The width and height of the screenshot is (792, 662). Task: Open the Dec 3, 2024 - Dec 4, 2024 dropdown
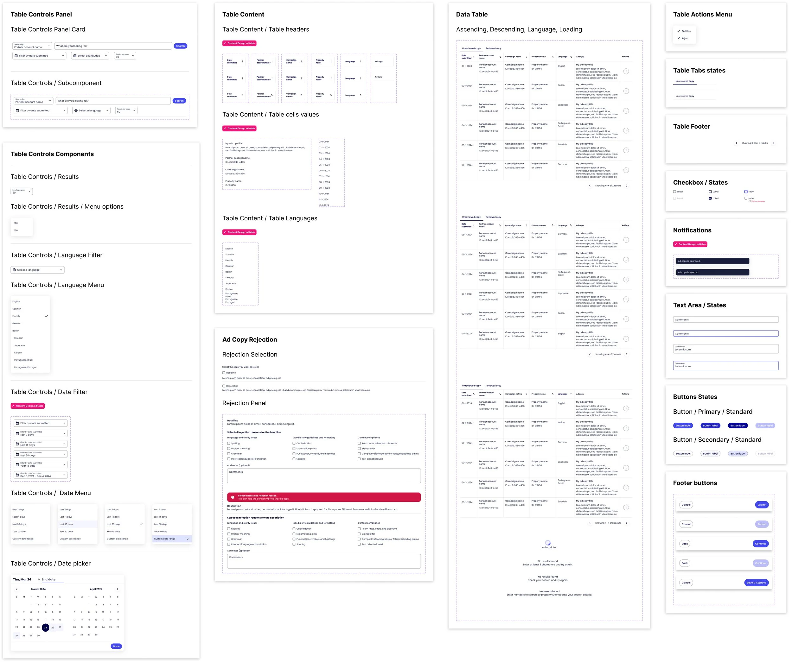coord(41,475)
